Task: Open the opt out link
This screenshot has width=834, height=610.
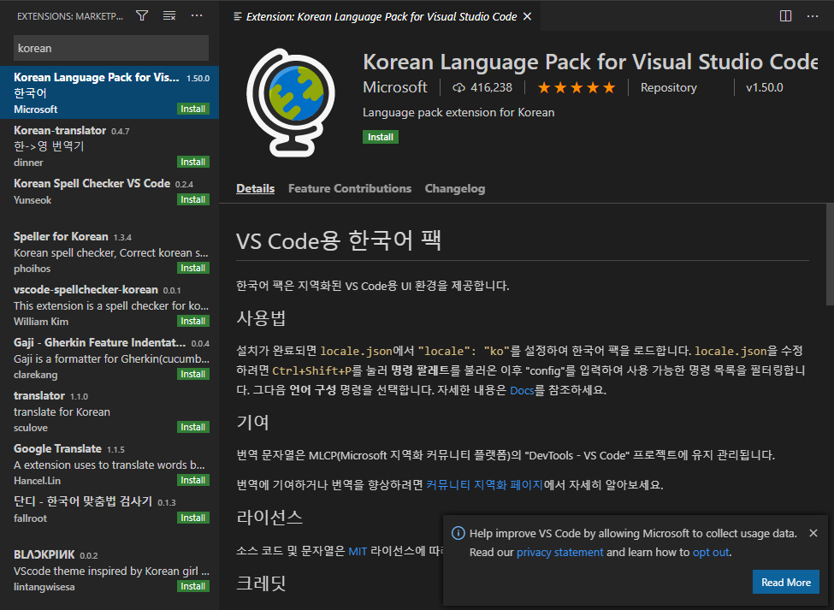Action: point(711,552)
